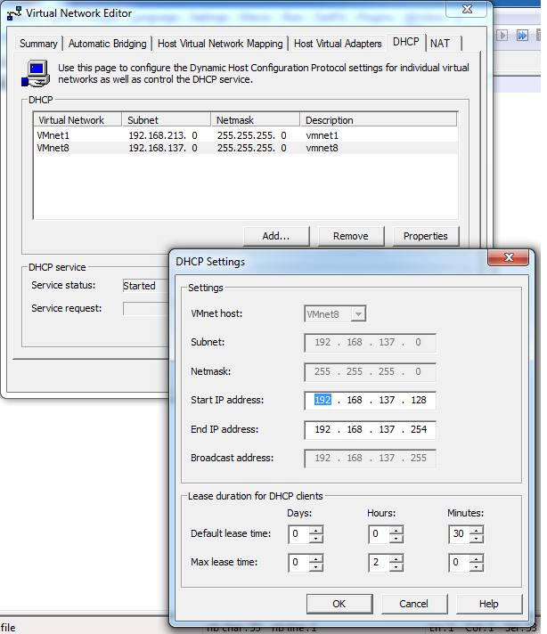Open the Summary tab
The image size is (547, 634).
pyautogui.click(x=38, y=43)
